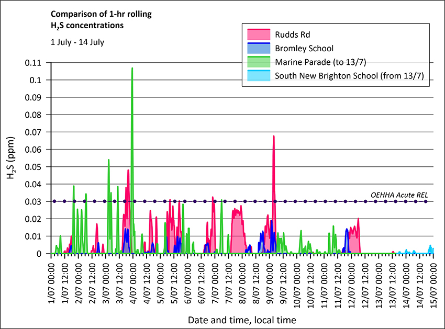The image size is (445, 329).
Task: Click the blue Bromley School legend swatch
Action: tap(259, 49)
